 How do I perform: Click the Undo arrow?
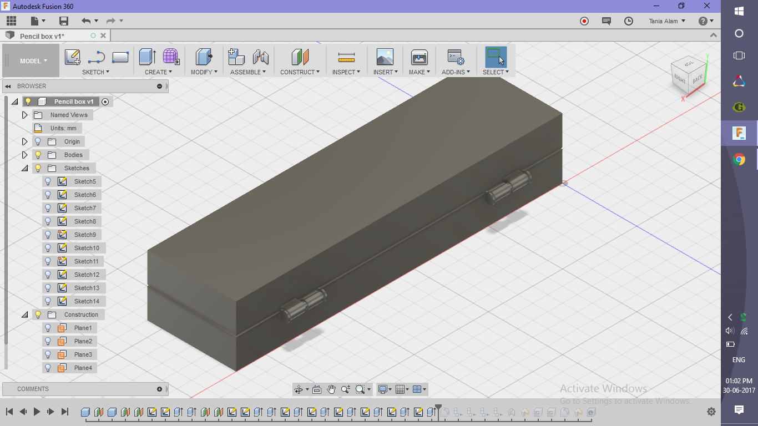(x=86, y=21)
